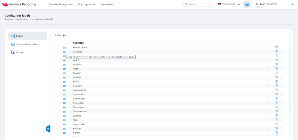Viewport: 298px width, 140px height.
Task: Click trash icon for Custom label
Action: coord(277,90)
